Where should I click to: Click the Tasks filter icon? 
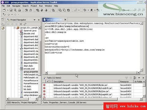click(x=135, y=78)
